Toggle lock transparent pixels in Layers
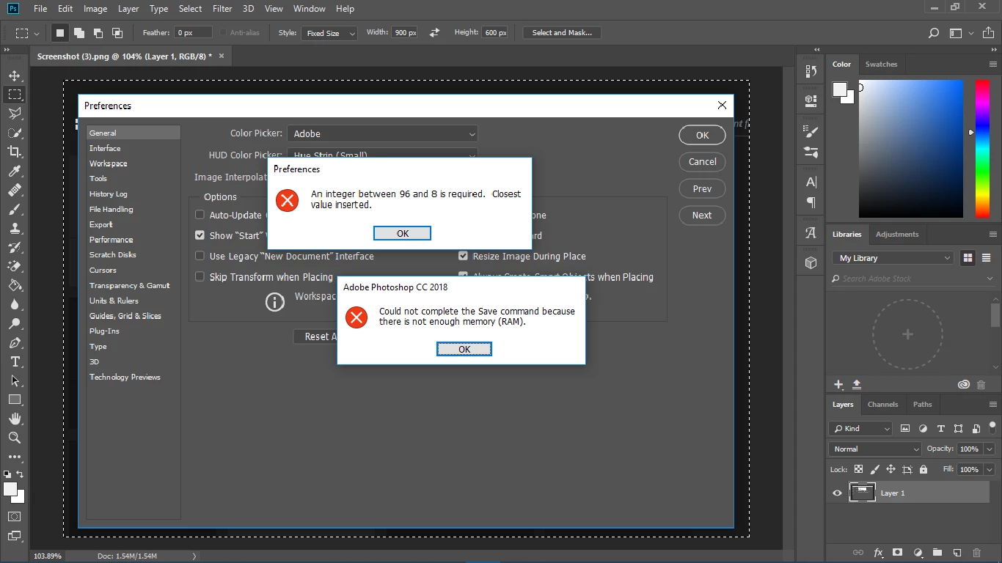Screen dimensions: 1002x563 857,469
